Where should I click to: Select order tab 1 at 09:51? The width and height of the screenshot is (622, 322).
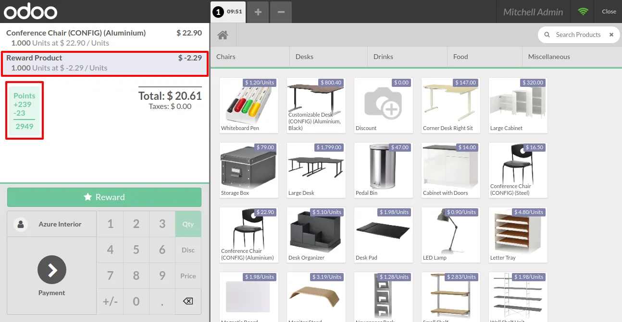(x=228, y=12)
